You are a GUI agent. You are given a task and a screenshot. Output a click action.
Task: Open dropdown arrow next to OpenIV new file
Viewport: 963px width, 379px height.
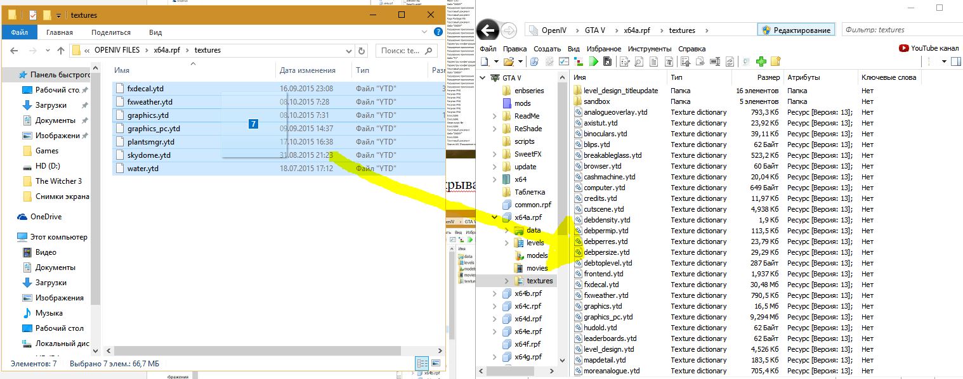coord(496,61)
